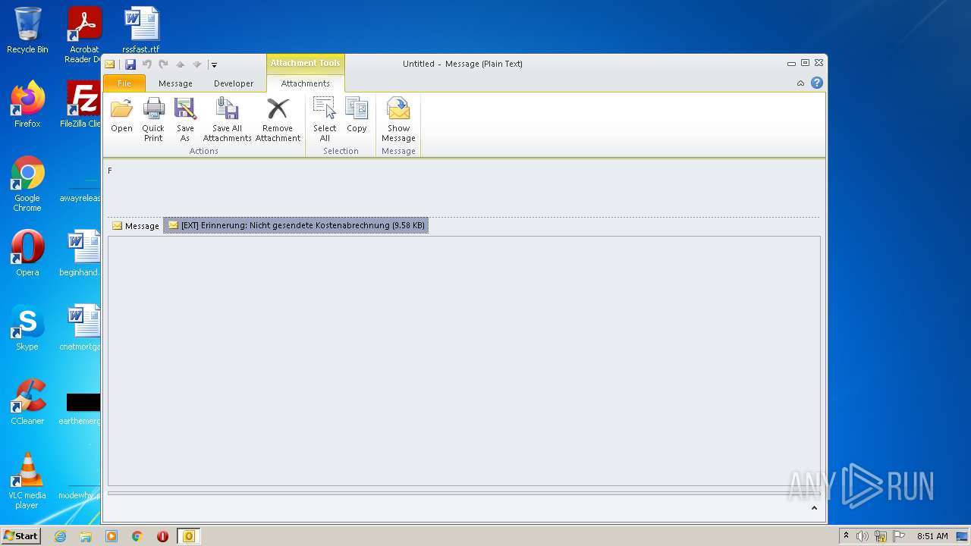Click Show Message button
The width and height of the screenshot is (971, 546).
click(x=398, y=120)
